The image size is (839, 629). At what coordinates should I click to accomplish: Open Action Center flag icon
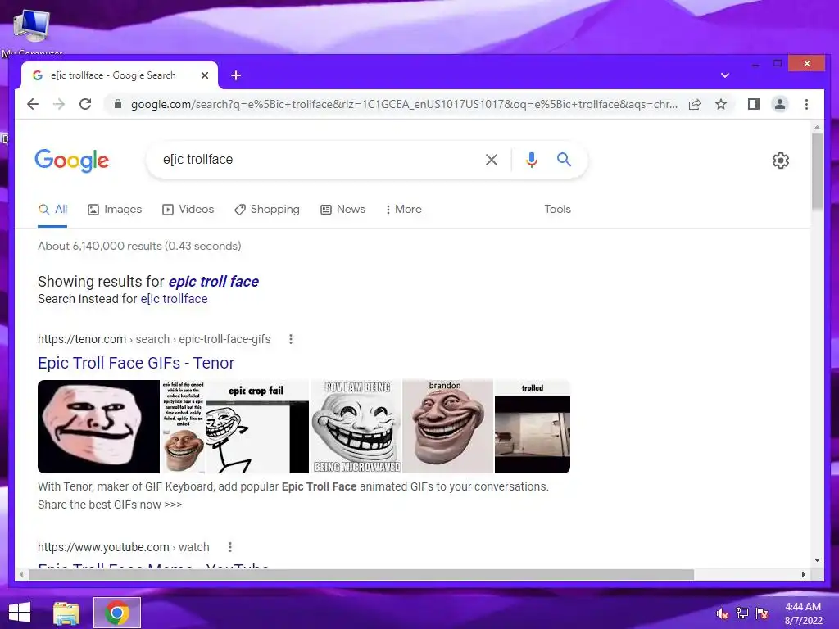(x=762, y=613)
